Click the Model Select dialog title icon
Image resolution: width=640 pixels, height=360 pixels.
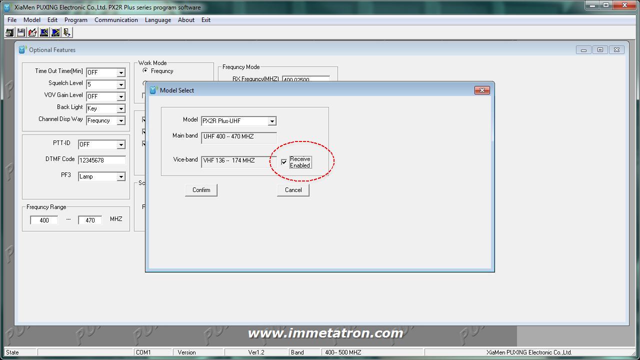[153, 90]
